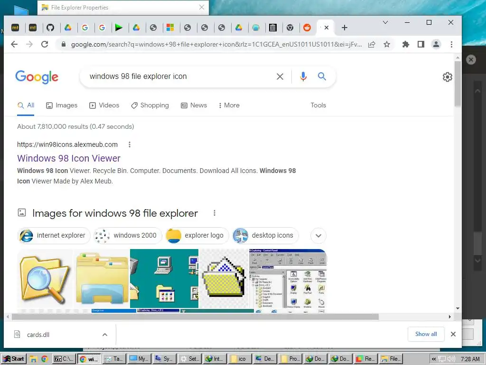This screenshot has height=365, width=486.
Task: Expand hidden system tray icons
Action: click(x=434, y=359)
